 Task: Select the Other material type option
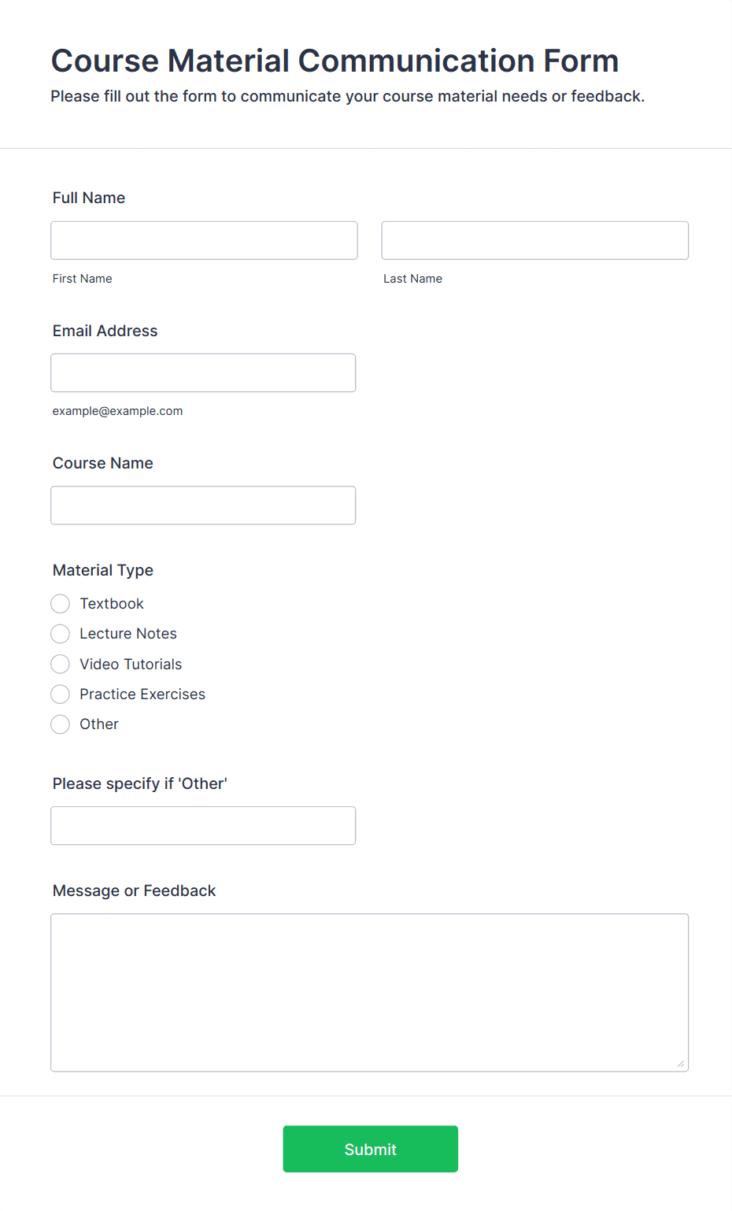click(61, 724)
